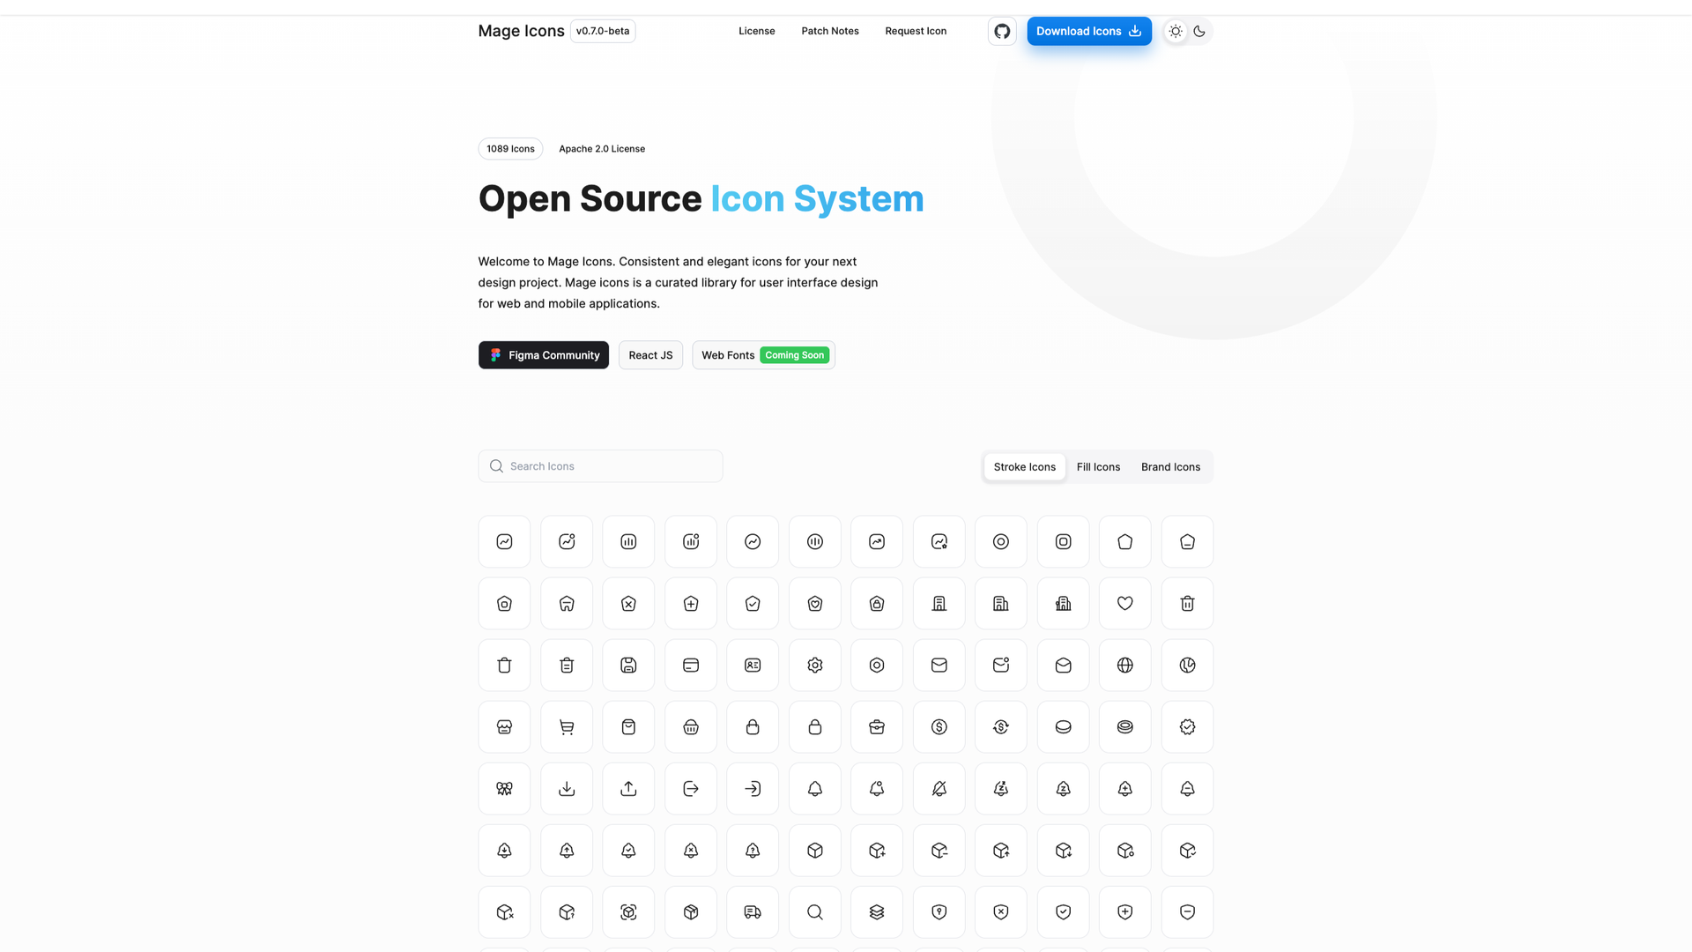Switch to Brand Icons tab

point(1170,467)
